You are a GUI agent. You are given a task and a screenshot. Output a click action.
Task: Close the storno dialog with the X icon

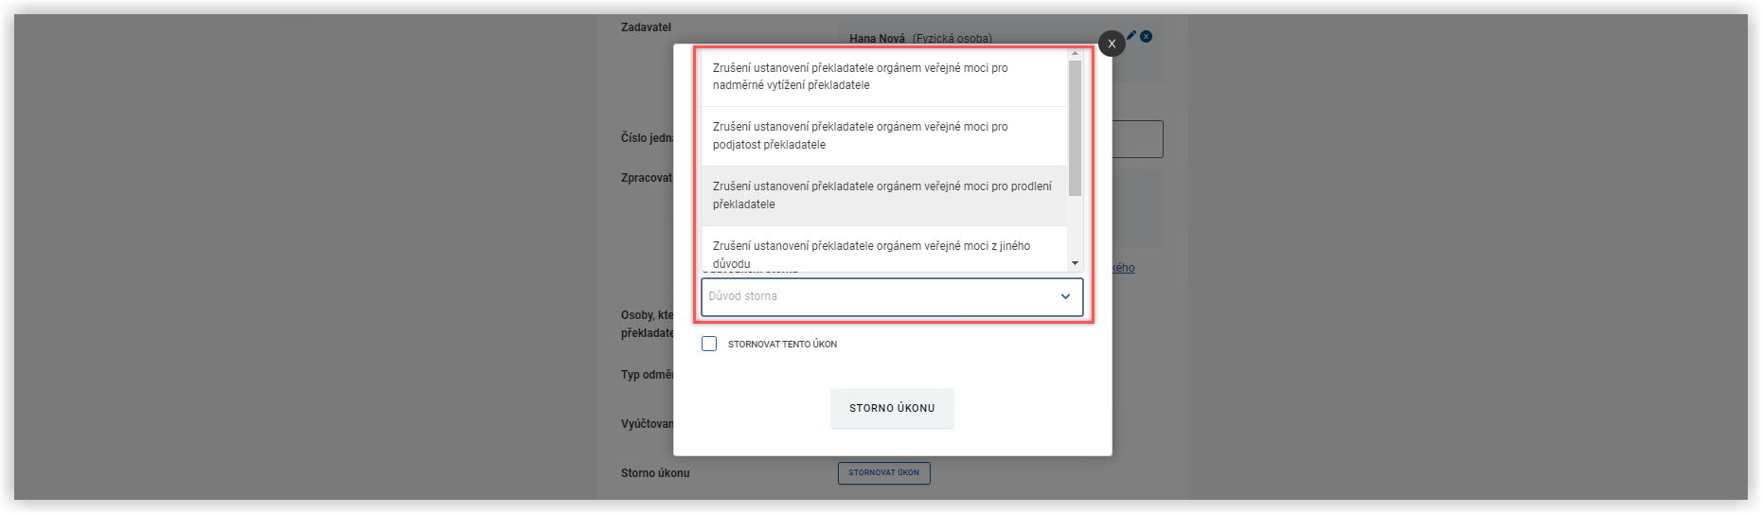coord(1112,44)
